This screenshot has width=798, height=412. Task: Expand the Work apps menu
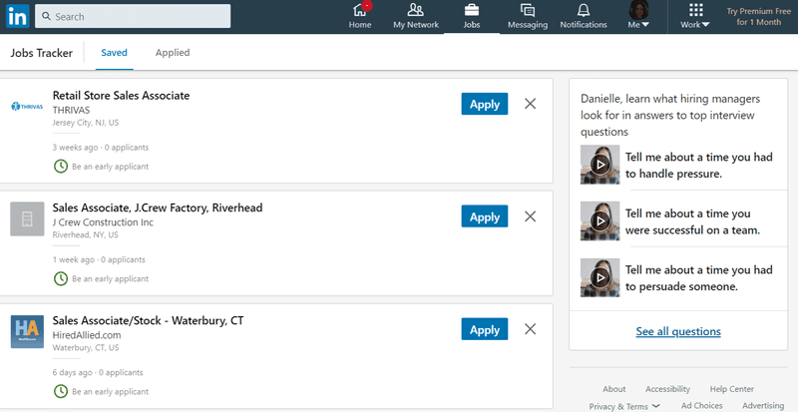(695, 16)
